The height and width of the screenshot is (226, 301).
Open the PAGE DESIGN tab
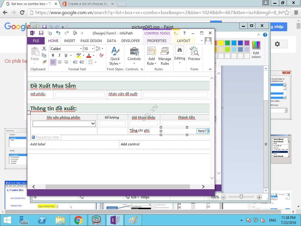pyautogui.click(x=91, y=41)
